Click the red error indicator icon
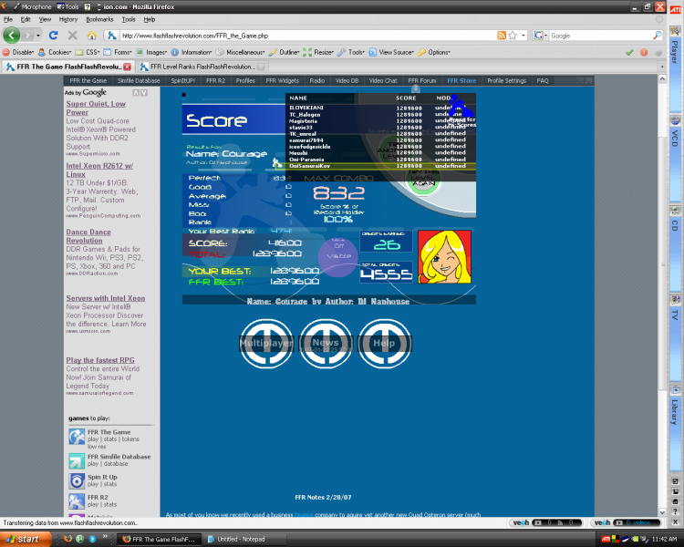 pos(644,52)
